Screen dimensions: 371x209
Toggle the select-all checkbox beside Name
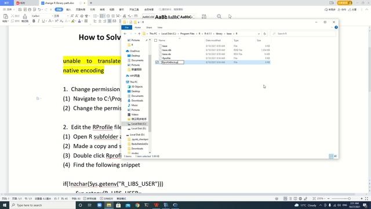click(156, 40)
